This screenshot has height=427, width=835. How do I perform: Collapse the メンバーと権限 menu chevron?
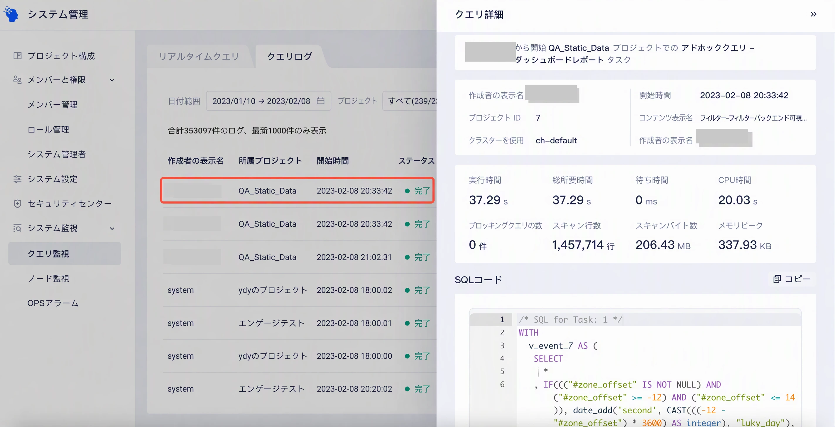112,80
